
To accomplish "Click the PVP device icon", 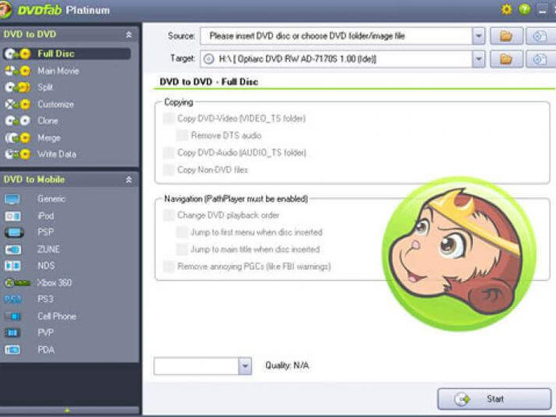I will coord(12,332).
